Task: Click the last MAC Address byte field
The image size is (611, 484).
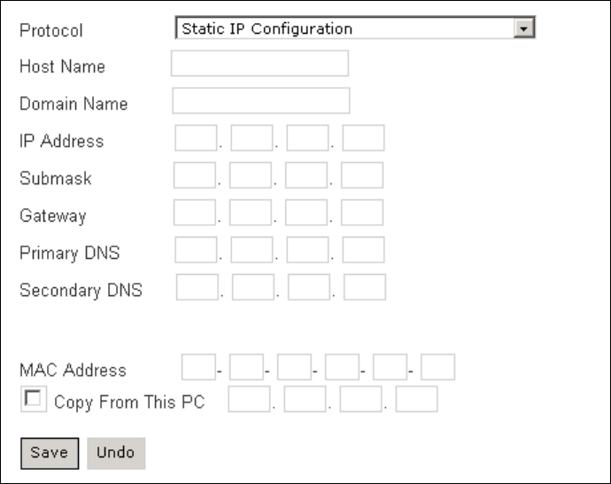Action: pyautogui.click(x=438, y=367)
